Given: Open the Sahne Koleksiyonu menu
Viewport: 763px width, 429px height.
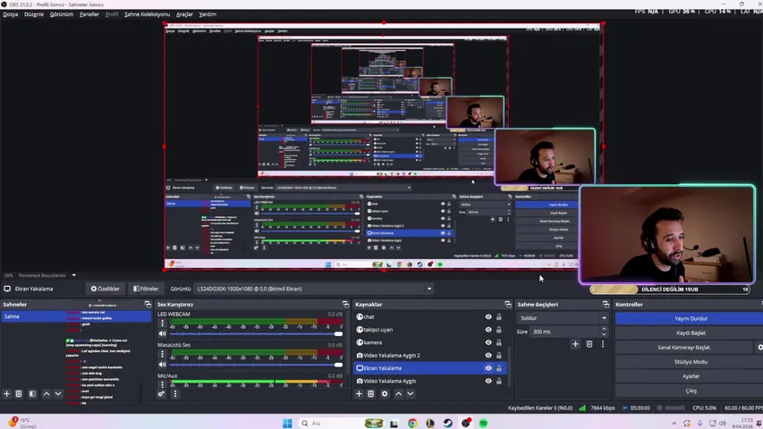Looking at the screenshot, I should tap(147, 14).
